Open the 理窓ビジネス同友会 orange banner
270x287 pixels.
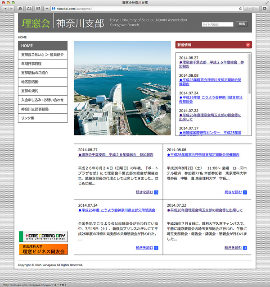pos(43,249)
